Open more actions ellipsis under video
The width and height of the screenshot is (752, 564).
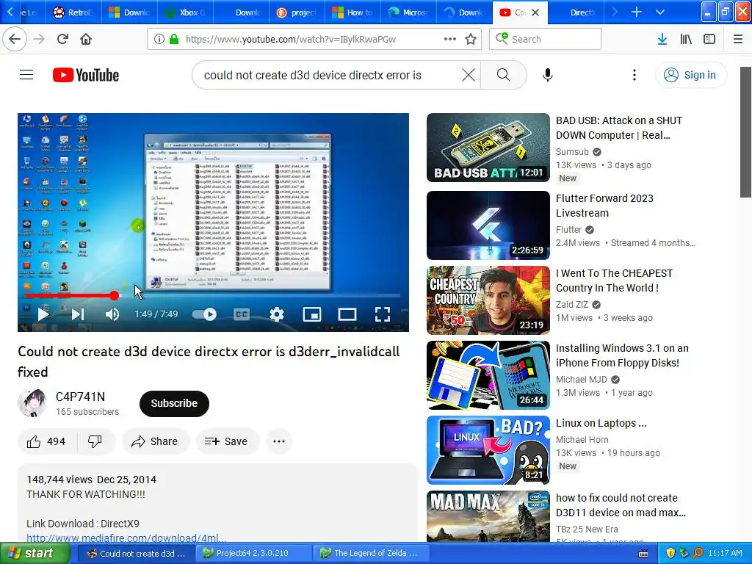(x=278, y=441)
